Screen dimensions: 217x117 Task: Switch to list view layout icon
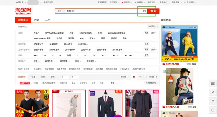coord(140,77)
